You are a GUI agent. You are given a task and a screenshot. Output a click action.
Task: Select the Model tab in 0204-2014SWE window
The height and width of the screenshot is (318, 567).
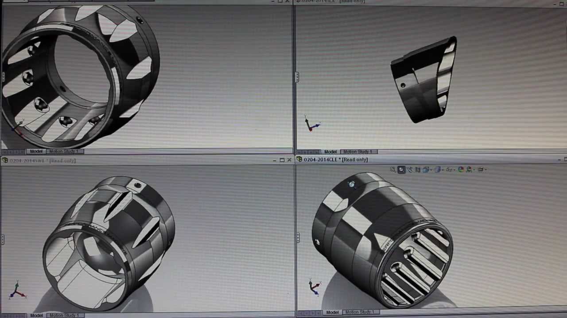[36, 315]
